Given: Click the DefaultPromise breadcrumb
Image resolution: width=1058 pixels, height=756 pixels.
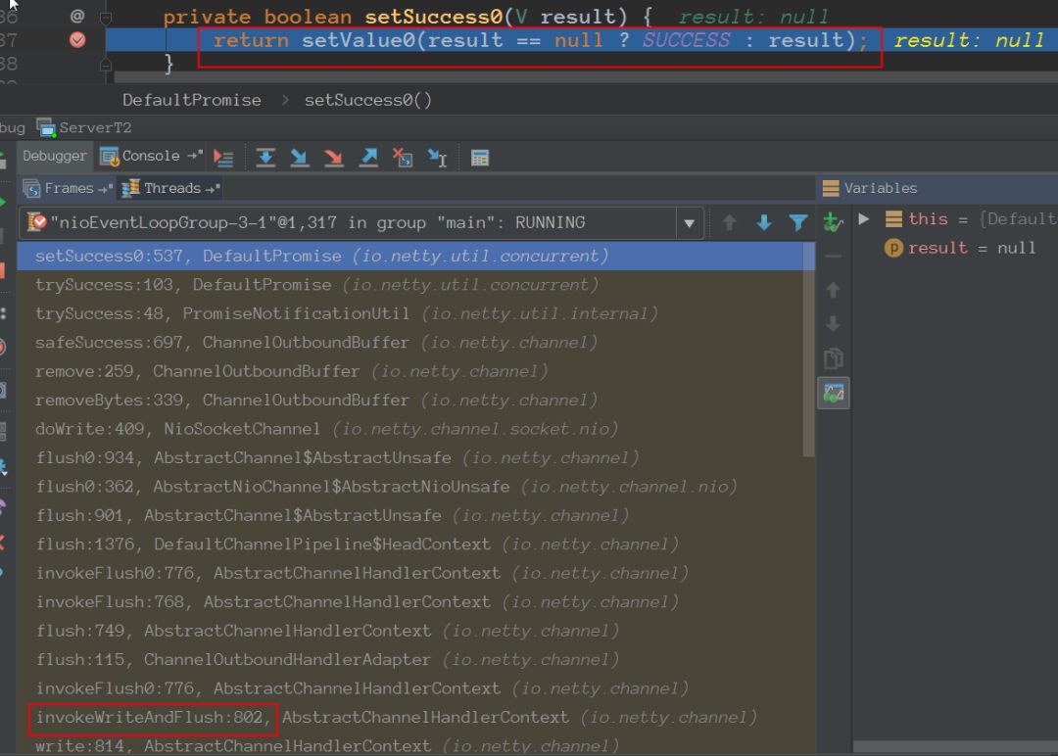Looking at the screenshot, I should 192,100.
